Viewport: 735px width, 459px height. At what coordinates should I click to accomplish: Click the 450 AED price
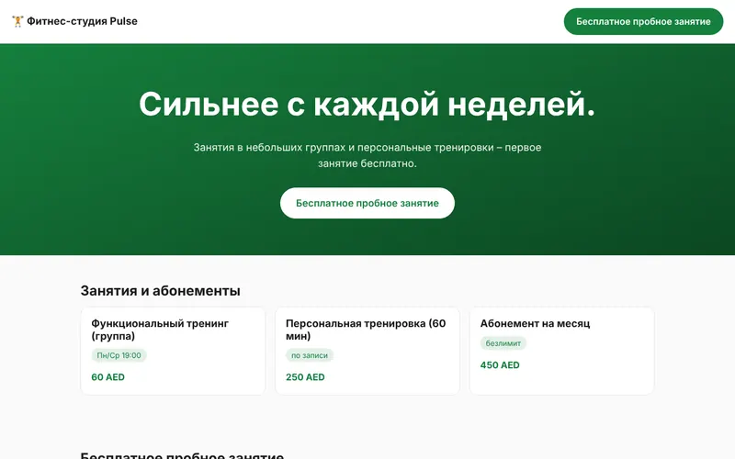[x=500, y=365]
